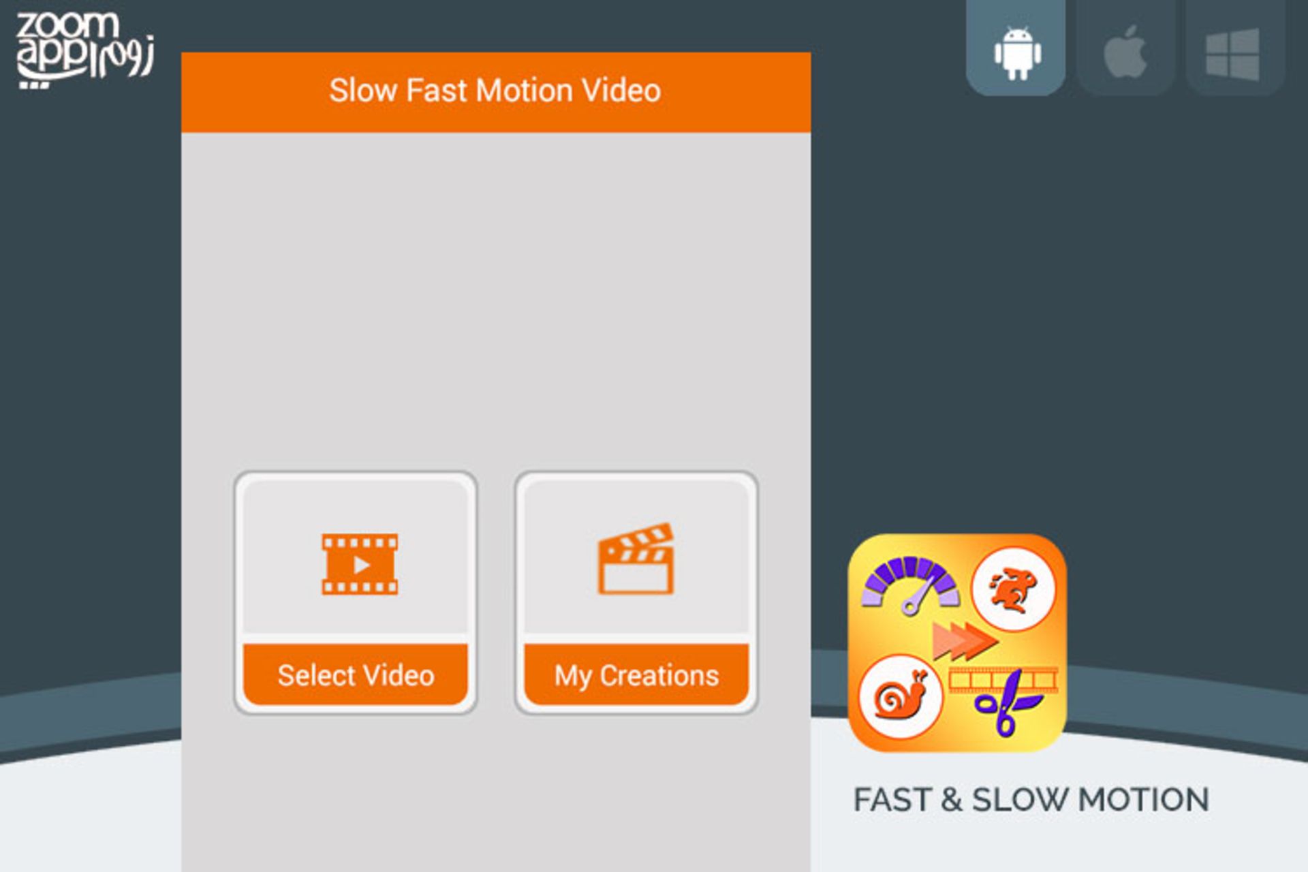This screenshot has width=1308, height=872.
Task: Click the rabbit circle in app icon
Action: 1013,589
